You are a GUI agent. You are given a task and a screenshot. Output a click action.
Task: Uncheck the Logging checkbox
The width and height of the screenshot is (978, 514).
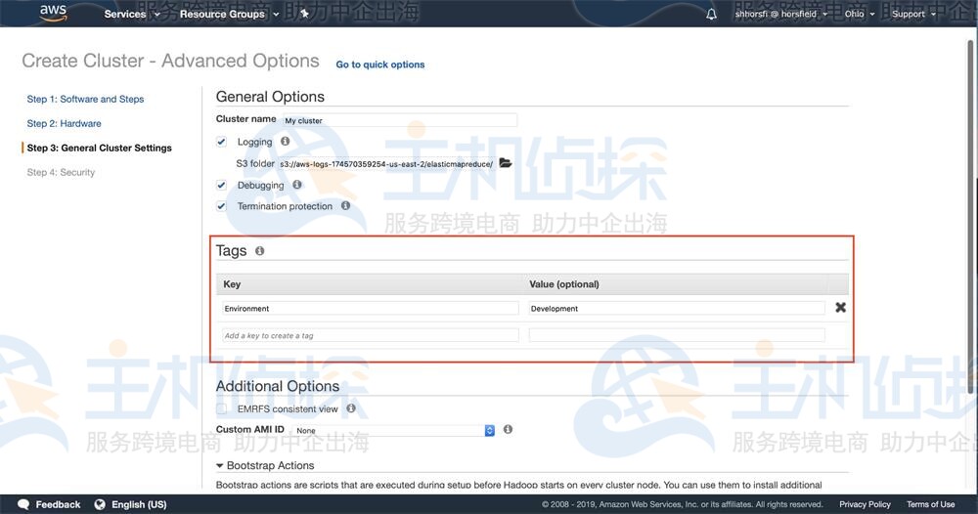pyautogui.click(x=222, y=142)
